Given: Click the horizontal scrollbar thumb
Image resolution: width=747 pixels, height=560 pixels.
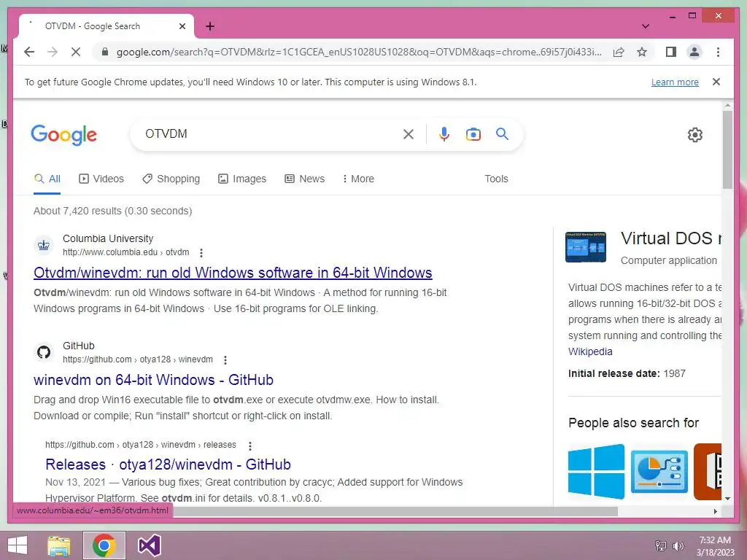Looking at the screenshot, I should pyautogui.click(x=395, y=511).
